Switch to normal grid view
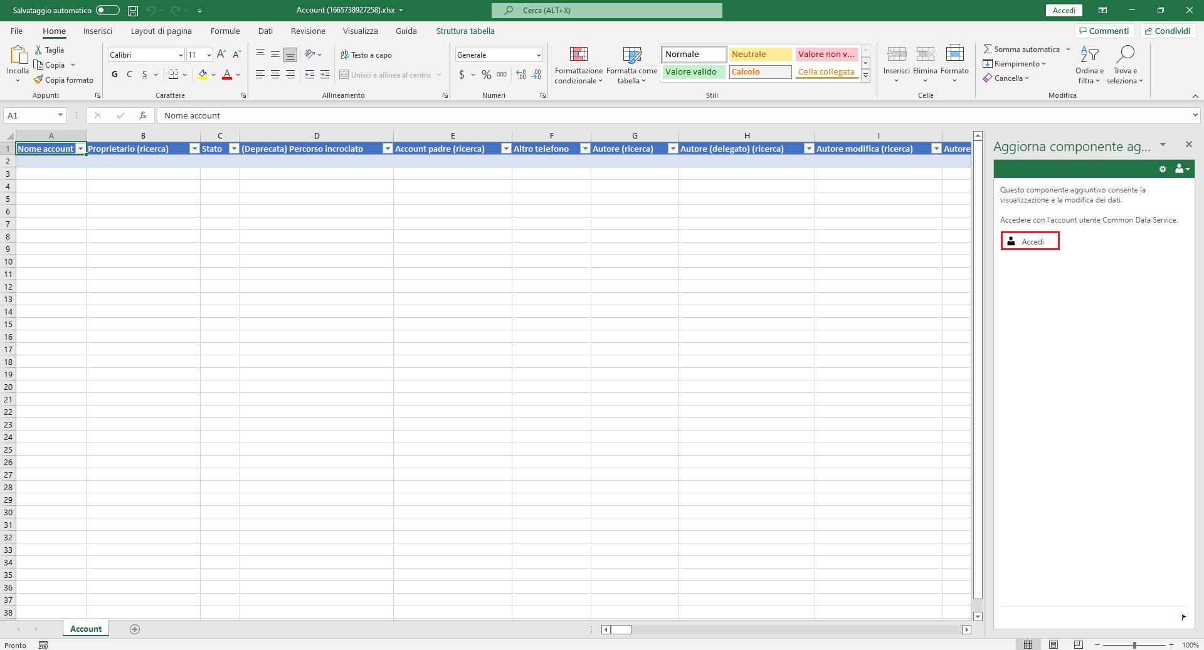The width and height of the screenshot is (1204, 650). click(1028, 644)
